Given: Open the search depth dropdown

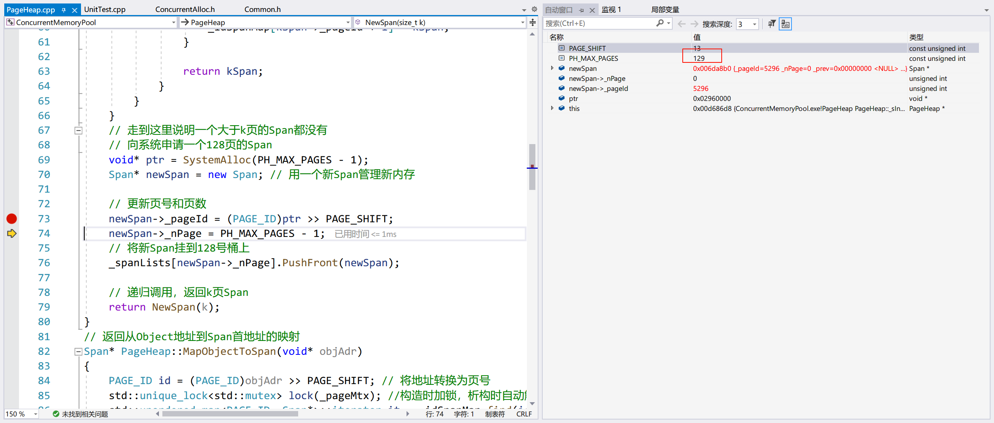Looking at the screenshot, I should click(754, 24).
